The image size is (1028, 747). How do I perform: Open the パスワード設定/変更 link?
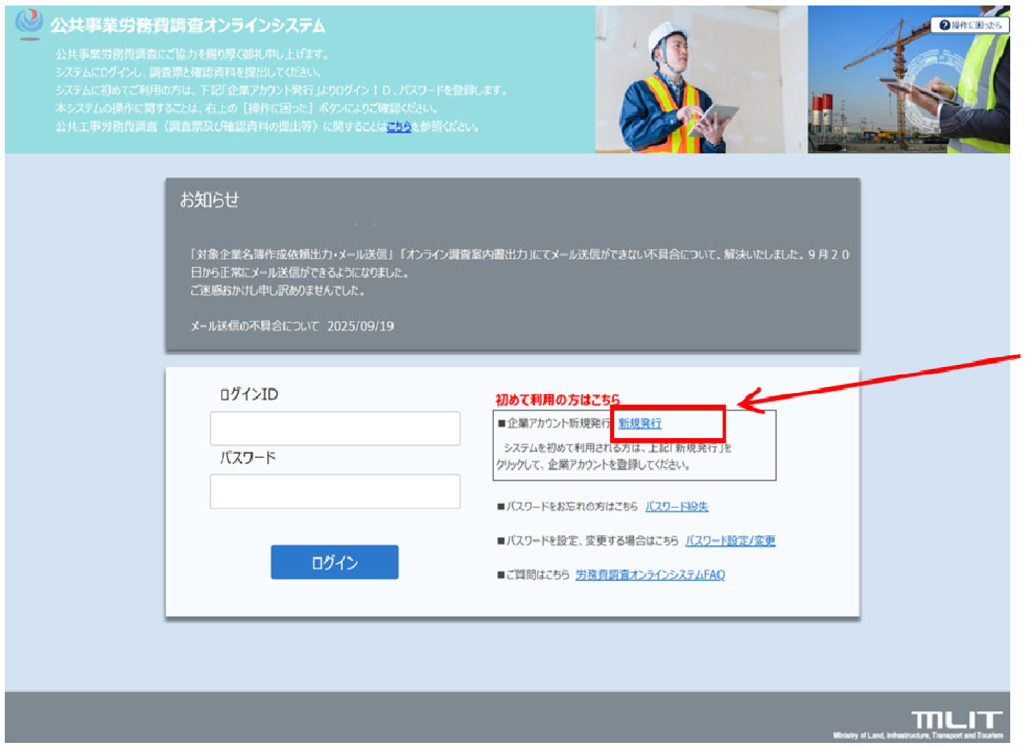tap(730, 541)
